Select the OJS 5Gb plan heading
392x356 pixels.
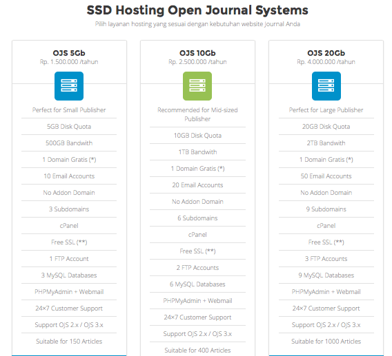click(69, 53)
